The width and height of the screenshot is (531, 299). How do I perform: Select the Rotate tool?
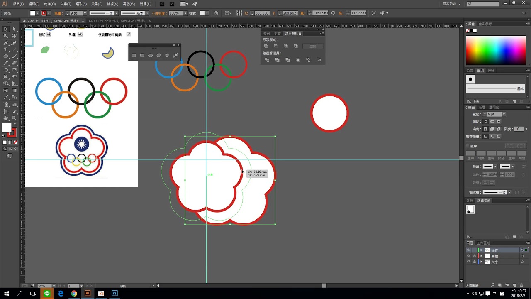click(6, 70)
